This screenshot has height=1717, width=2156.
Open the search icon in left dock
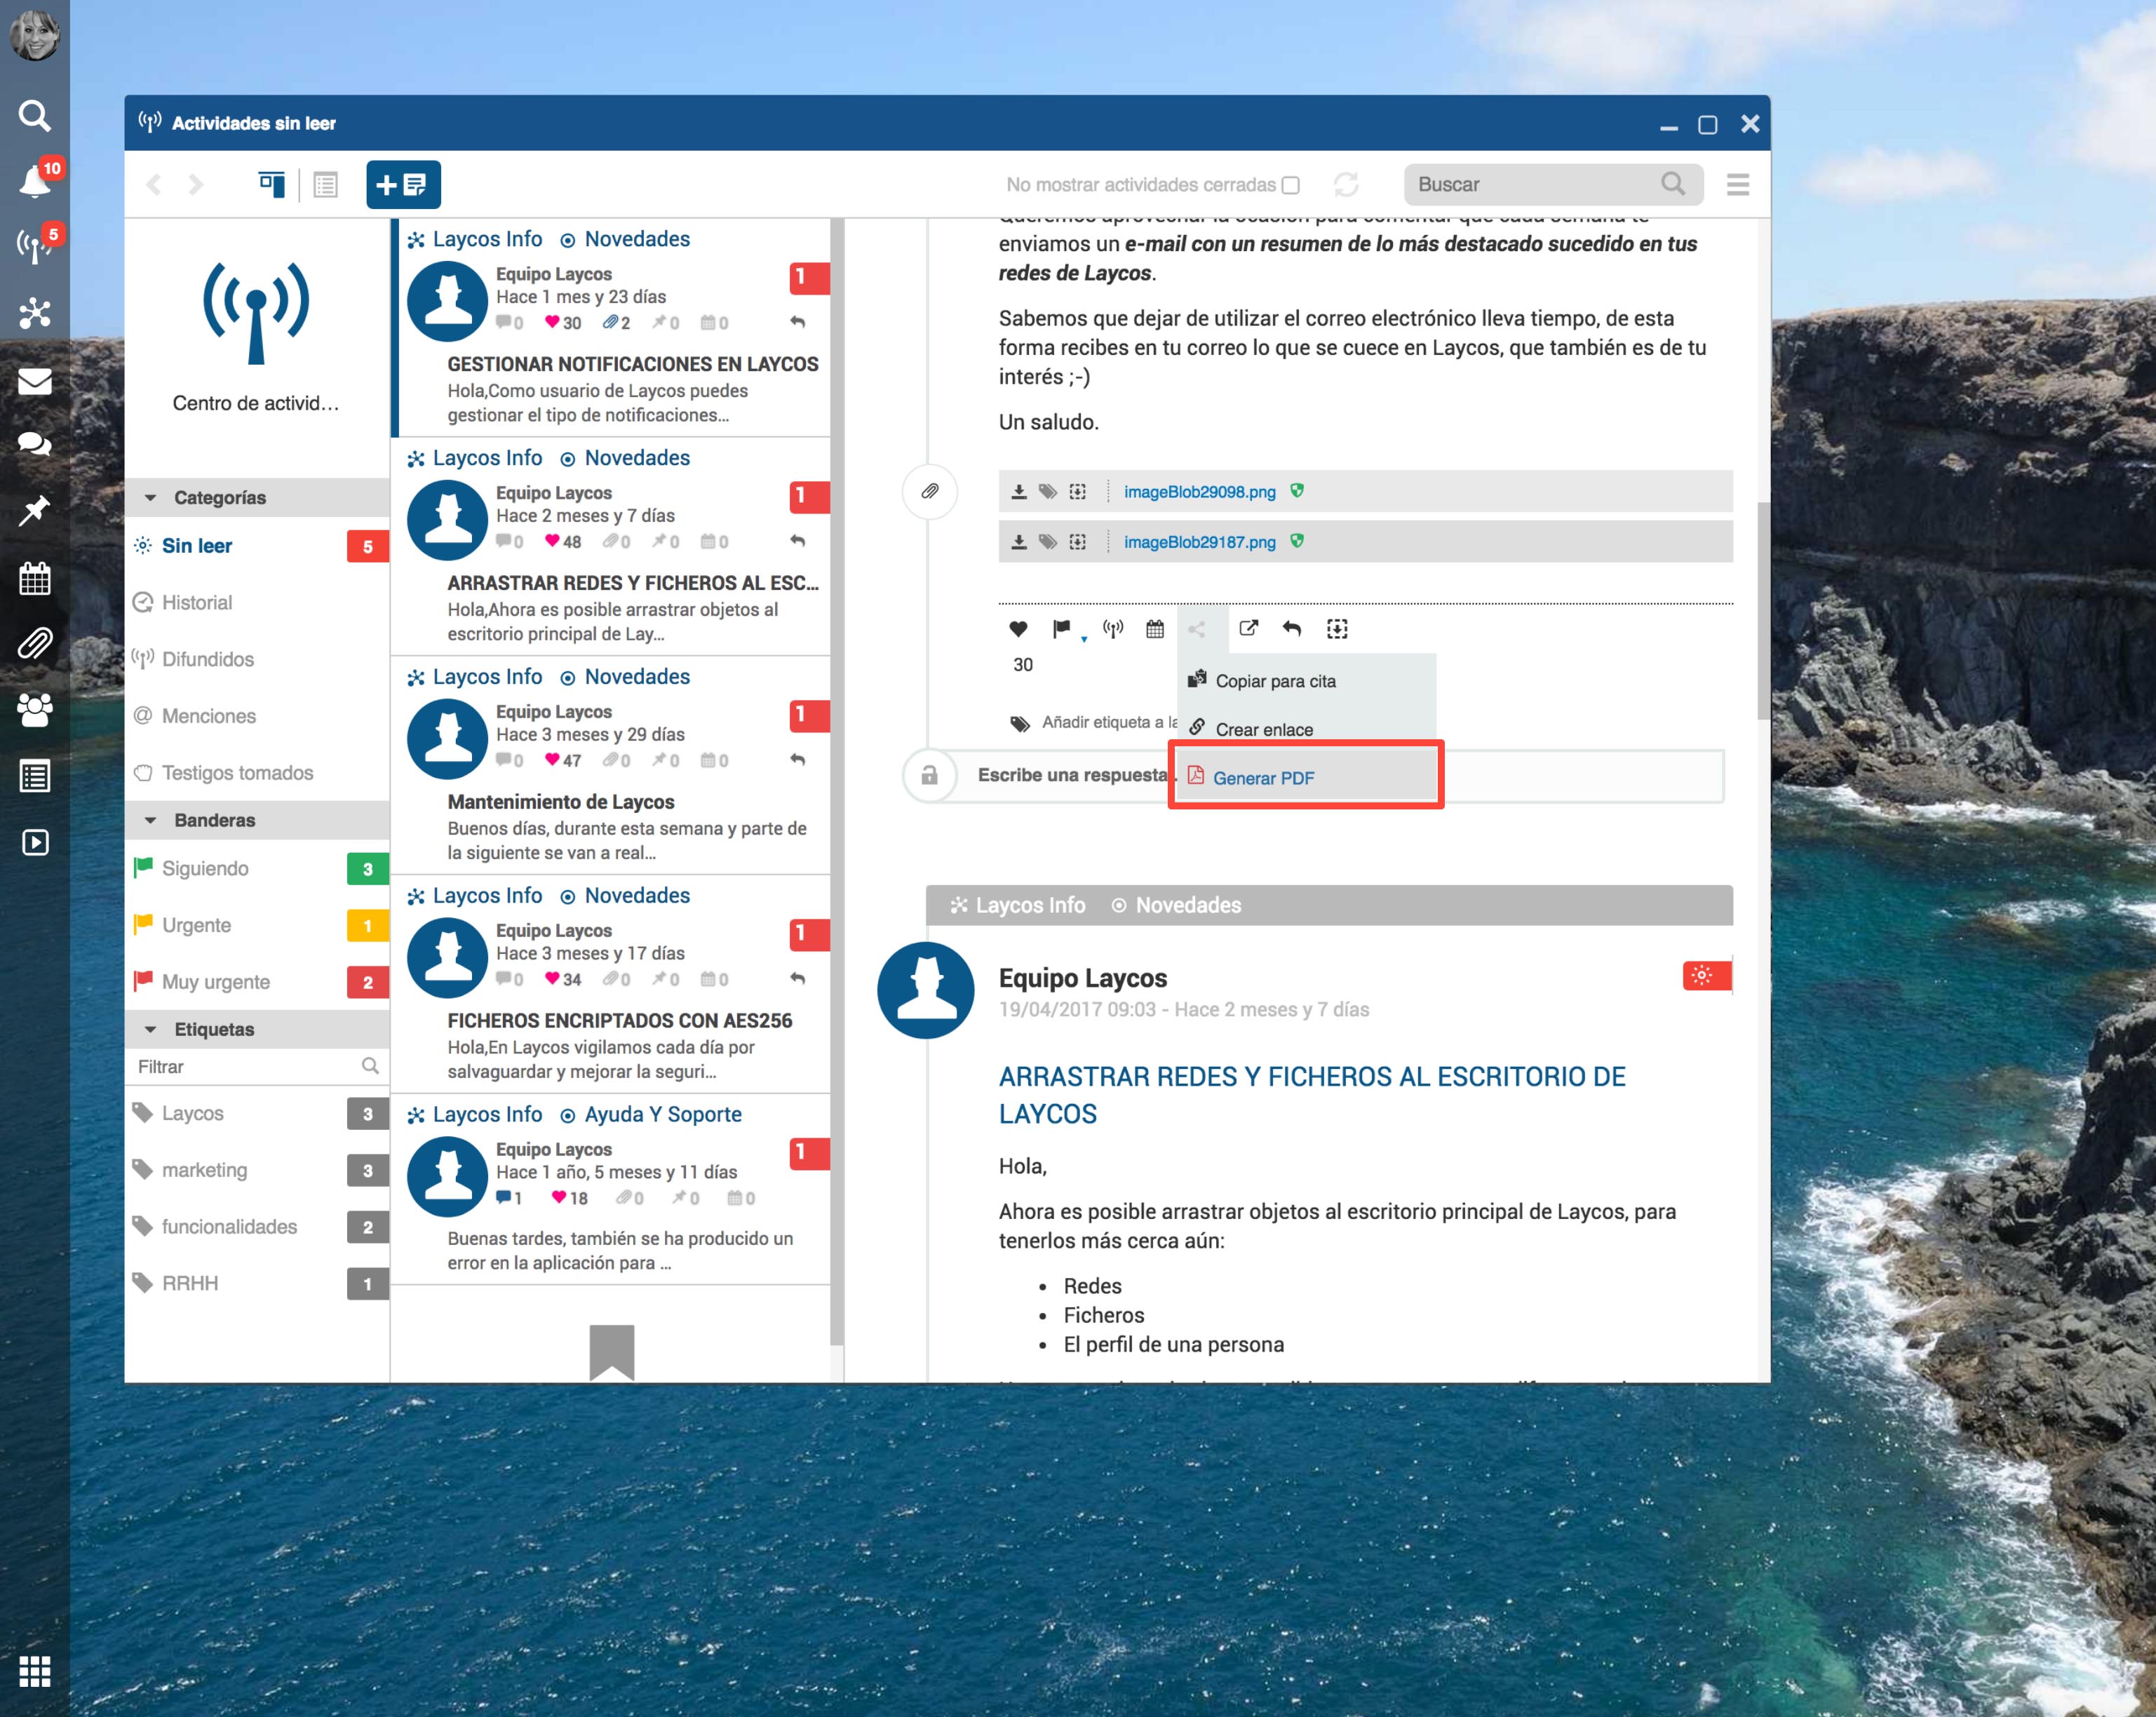tap(34, 116)
